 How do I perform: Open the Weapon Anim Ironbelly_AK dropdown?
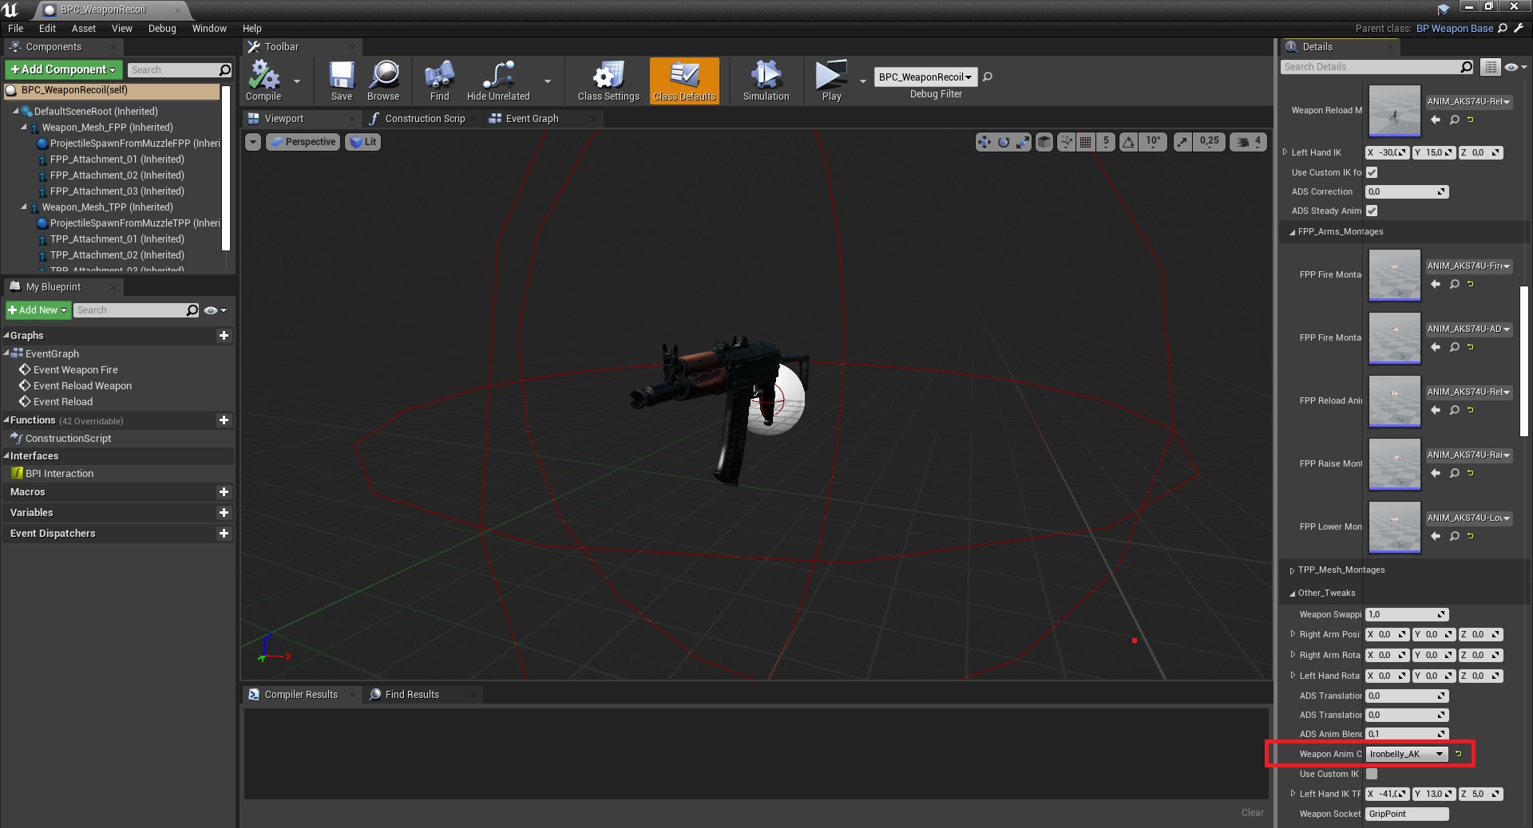point(1407,754)
